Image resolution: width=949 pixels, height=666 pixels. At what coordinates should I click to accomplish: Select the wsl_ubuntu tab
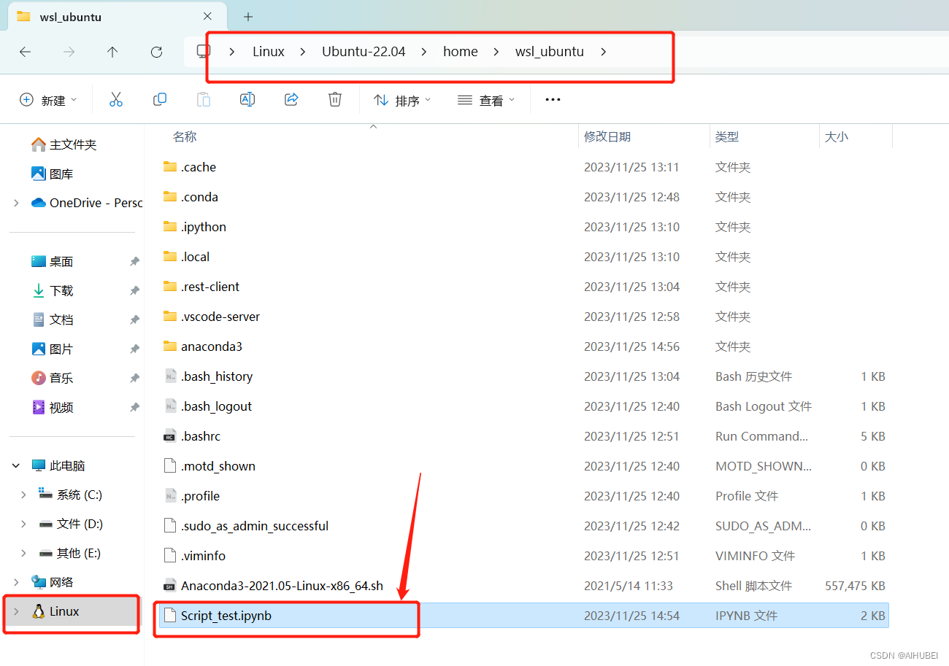[115, 16]
